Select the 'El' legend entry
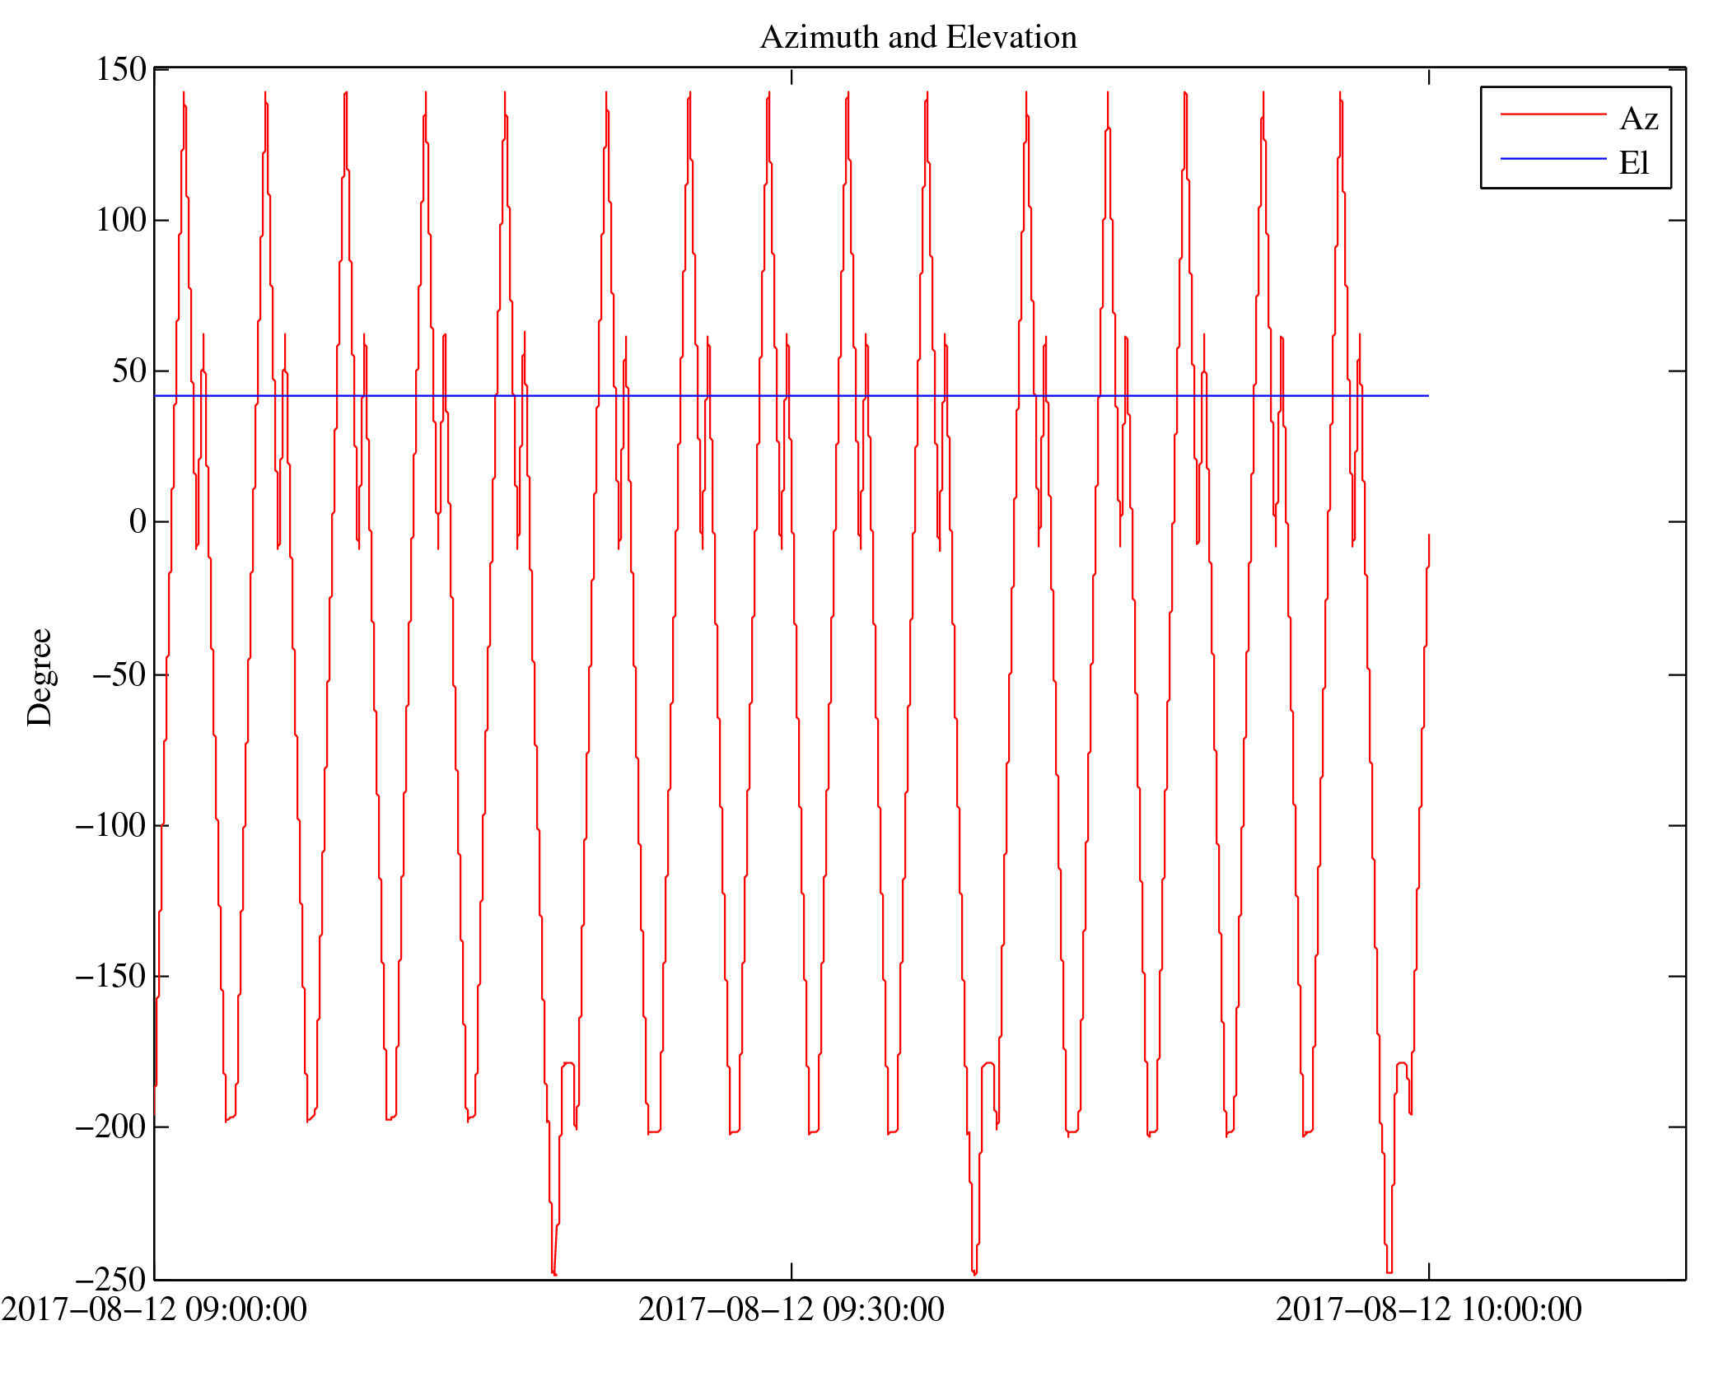 pyautogui.click(x=1634, y=163)
